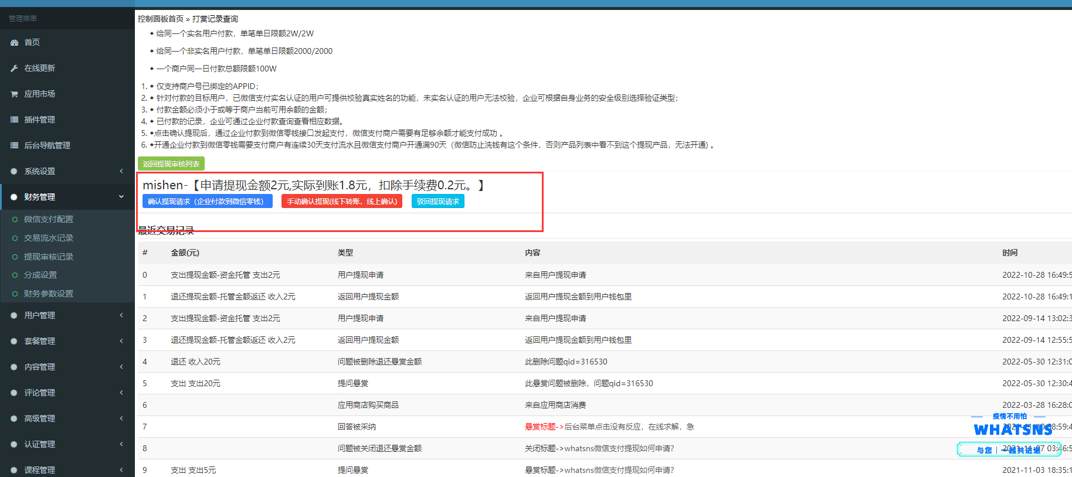1072x477 pixels.
Task: Click the 时间 column header
Action: (x=1010, y=253)
